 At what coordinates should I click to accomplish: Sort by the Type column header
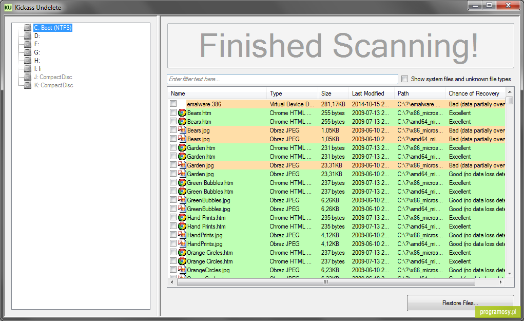(292, 93)
